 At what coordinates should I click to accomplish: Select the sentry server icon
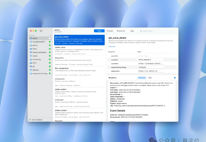tap(31, 38)
